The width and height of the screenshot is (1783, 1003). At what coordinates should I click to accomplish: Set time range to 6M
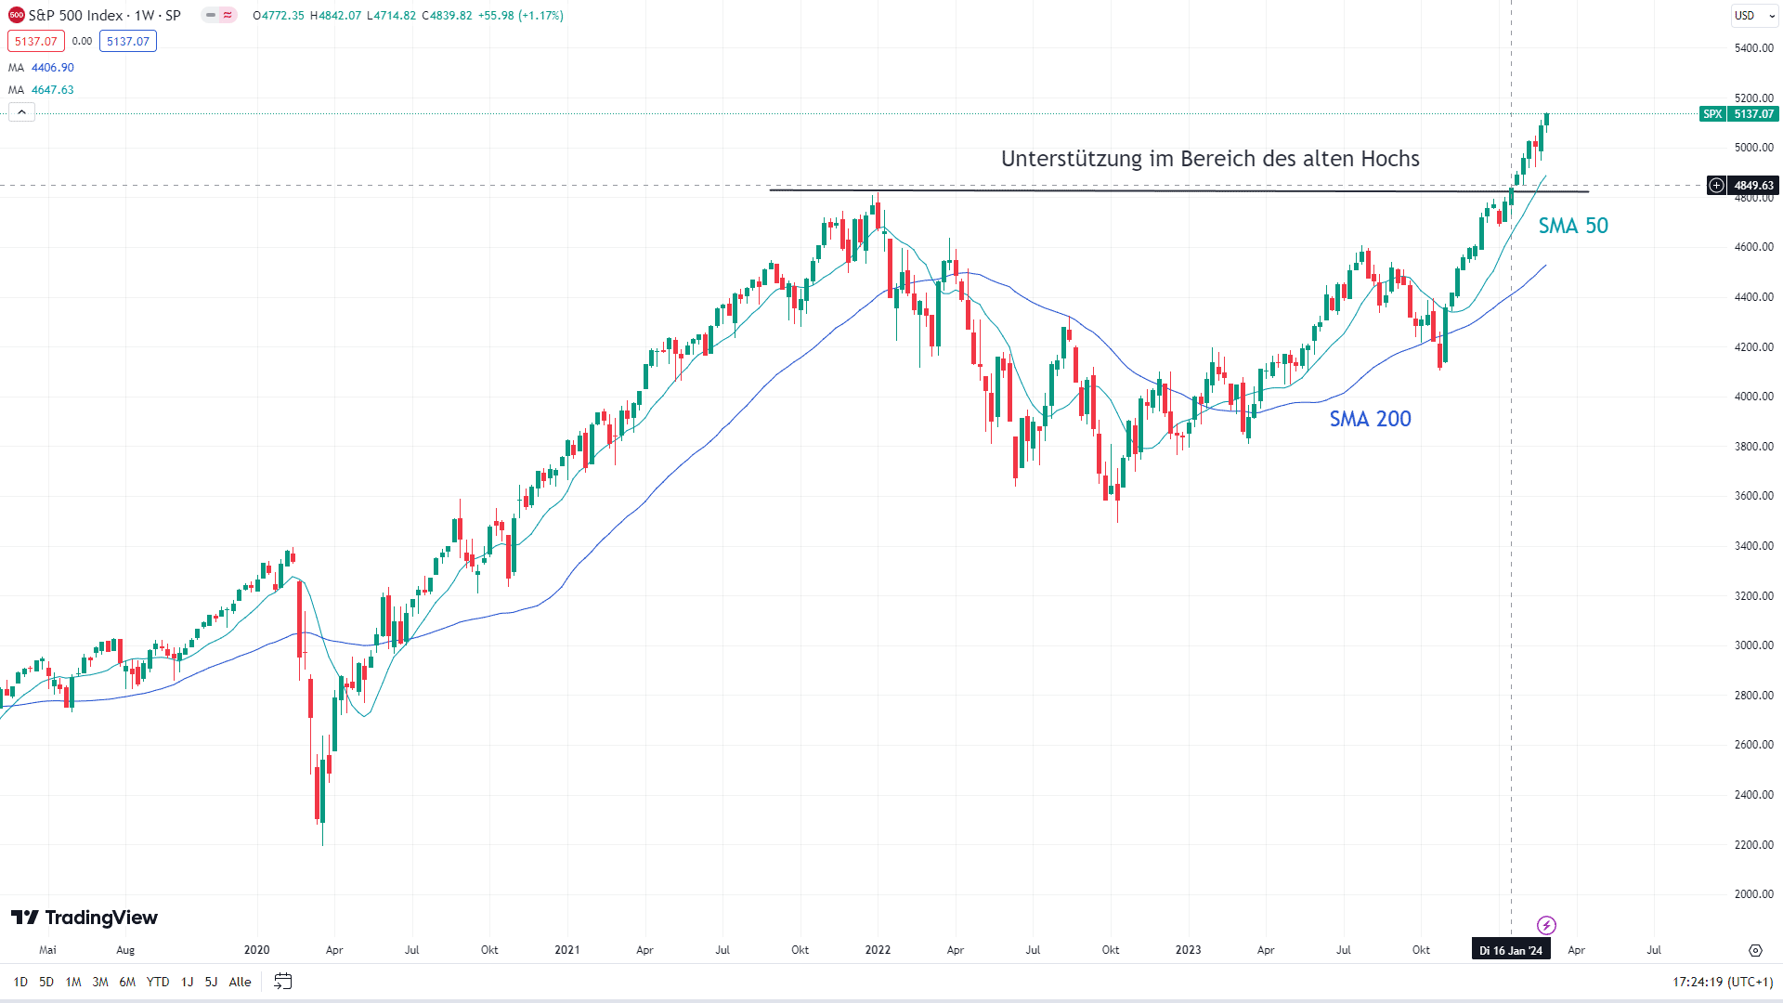point(127,982)
